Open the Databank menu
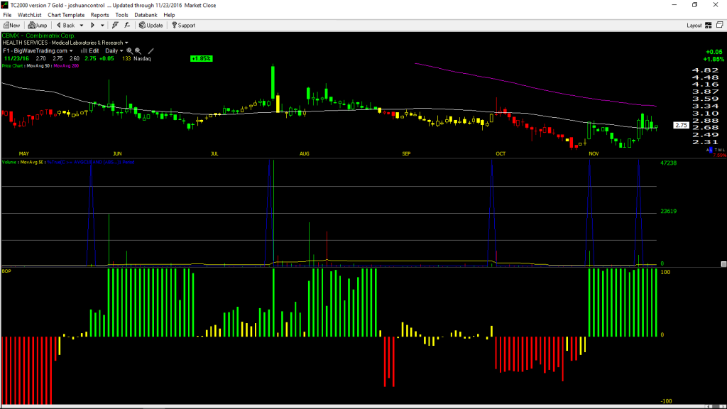This screenshot has width=727, height=409. click(146, 15)
